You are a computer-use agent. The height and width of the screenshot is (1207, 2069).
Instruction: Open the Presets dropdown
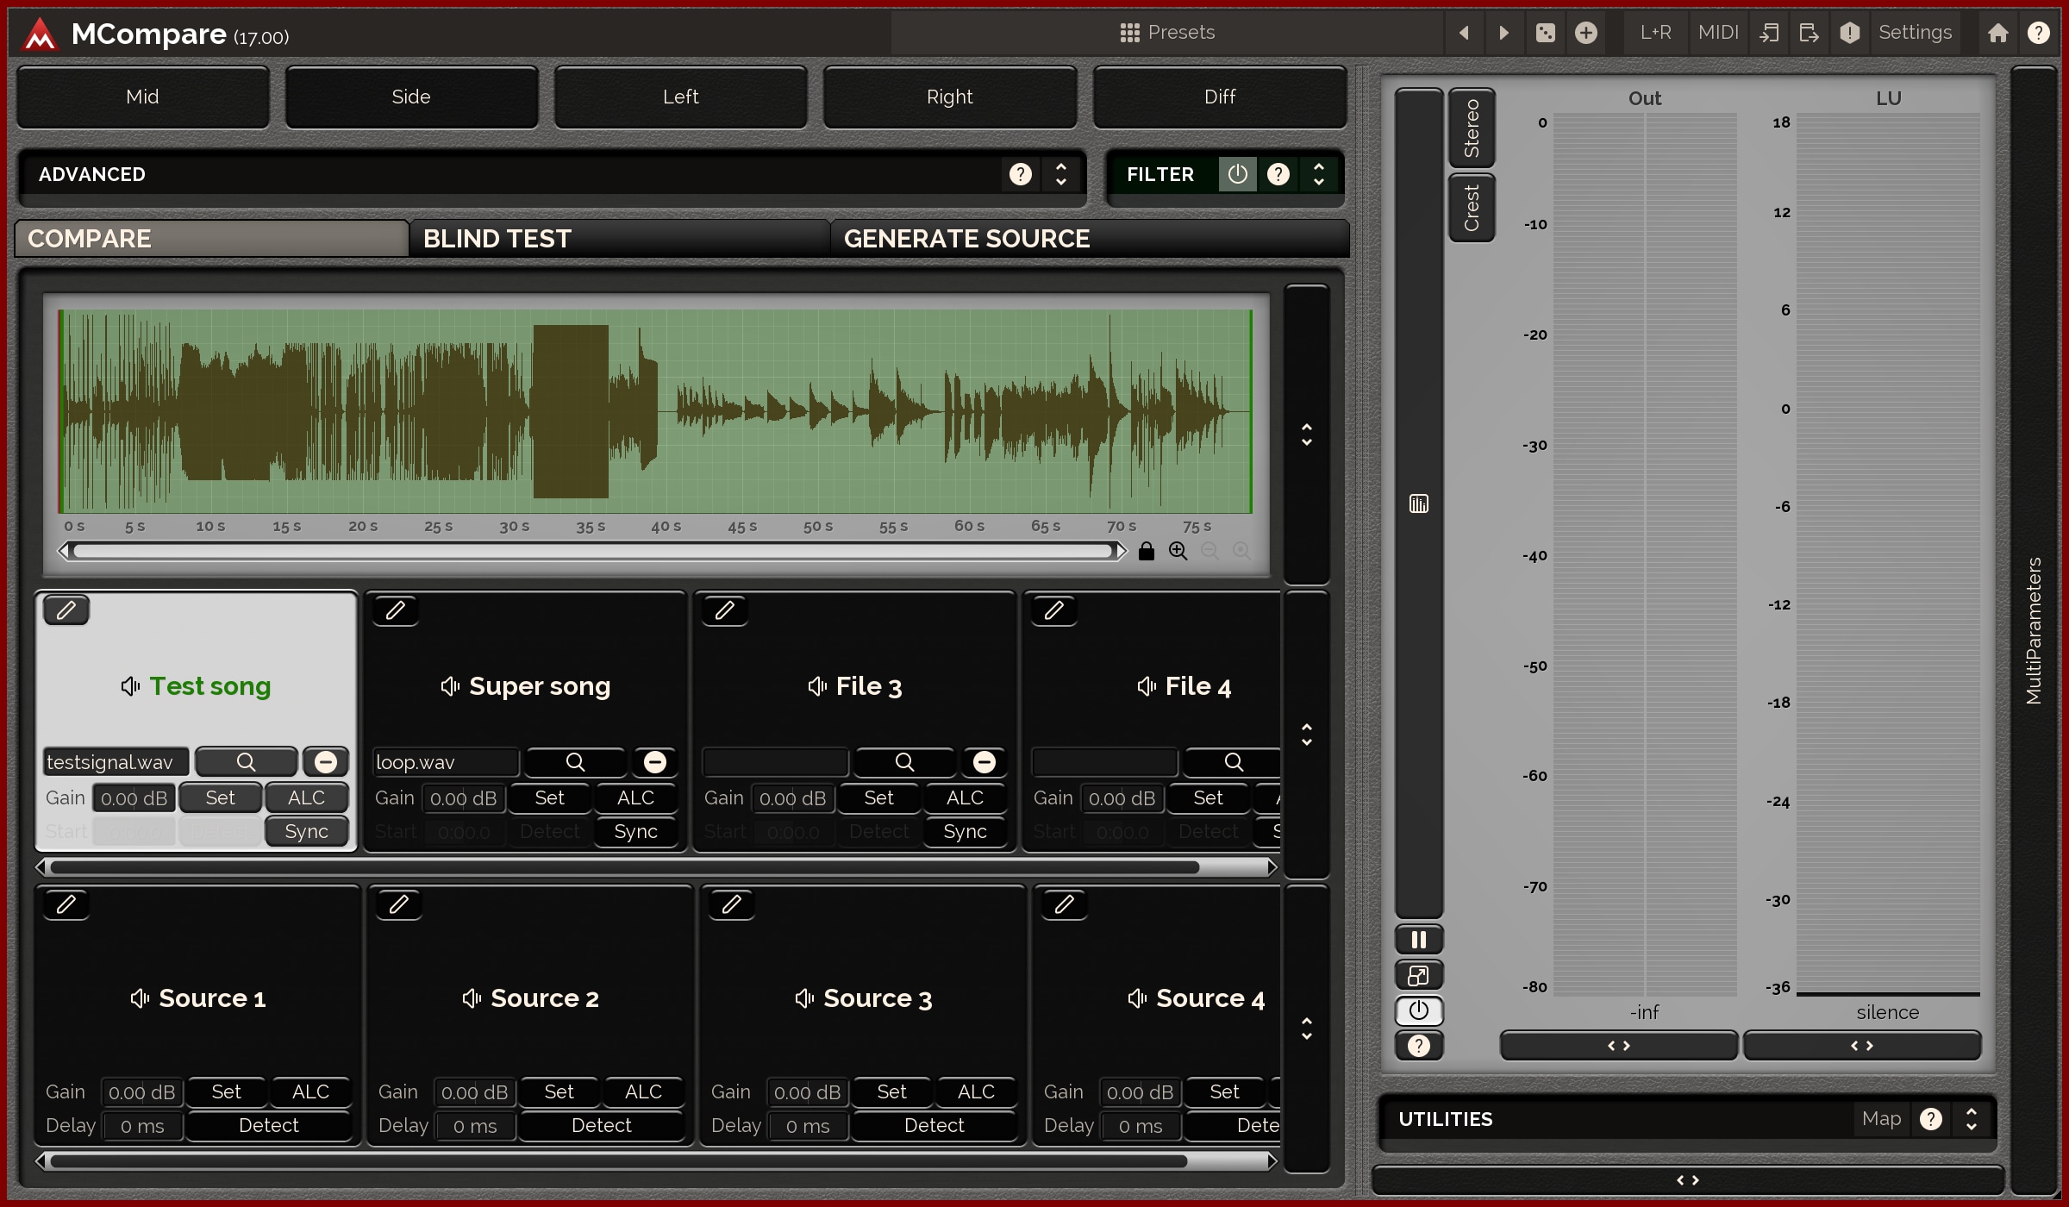1167,33
